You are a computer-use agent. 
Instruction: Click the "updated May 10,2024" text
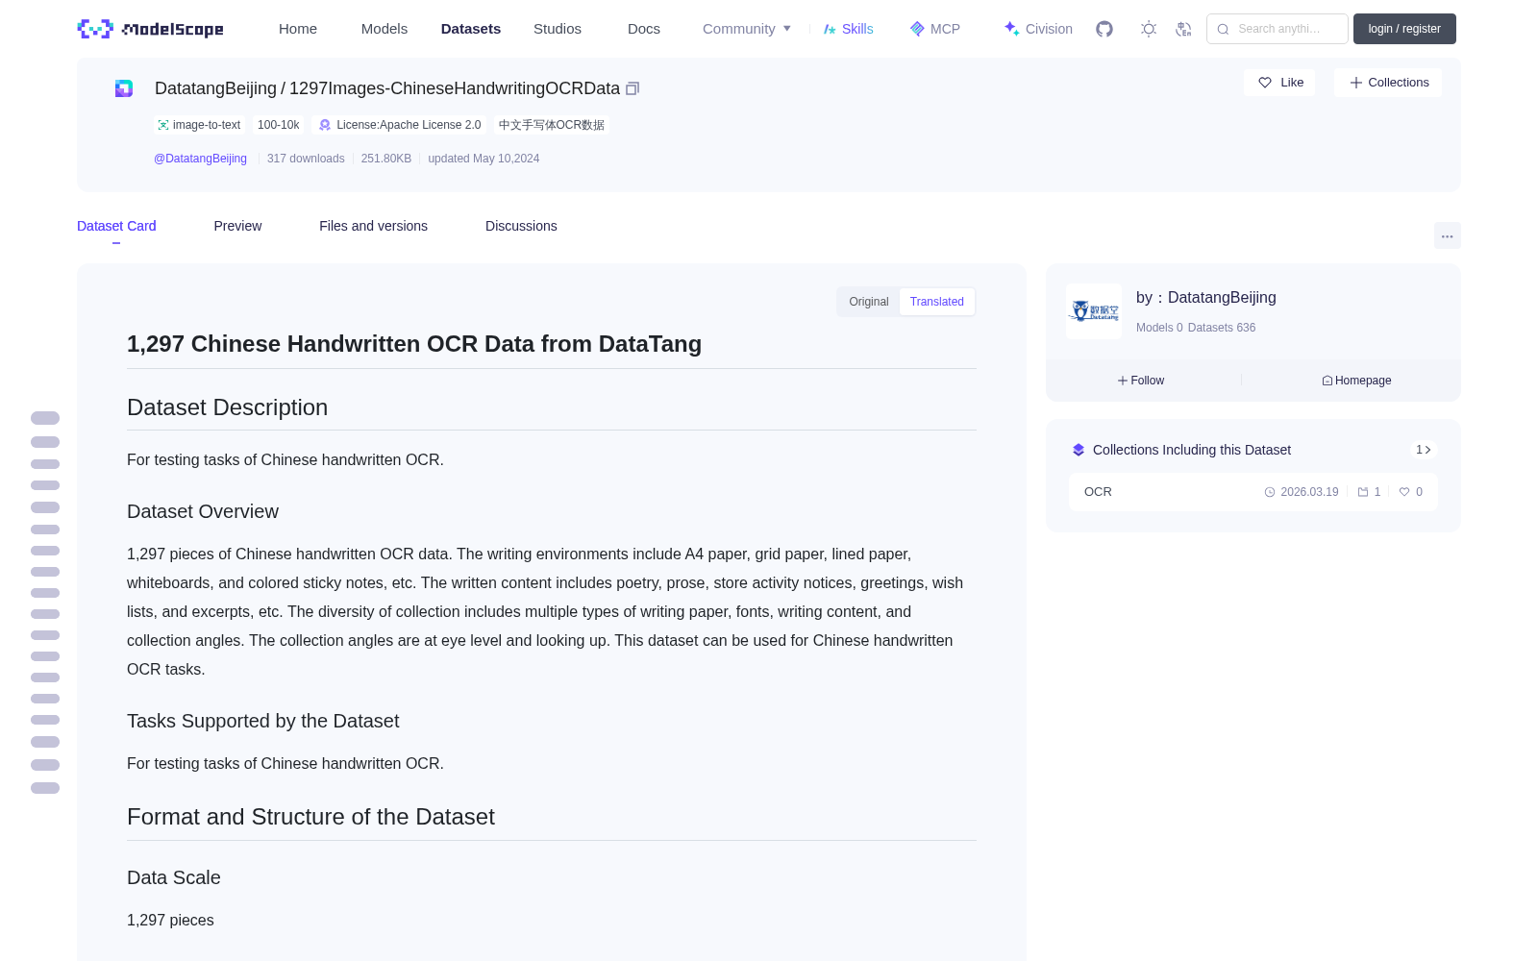tap(484, 159)
